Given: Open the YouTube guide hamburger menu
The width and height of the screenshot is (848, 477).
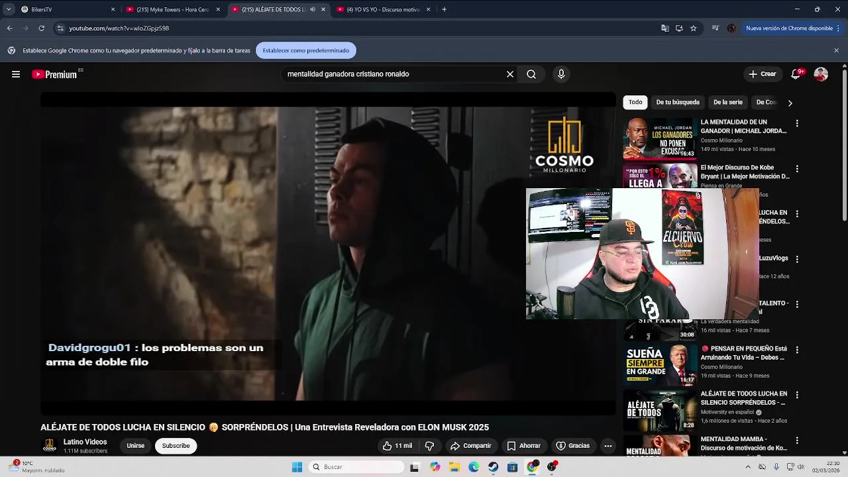Looking at the screenshot, I should (x=16, y=74).
